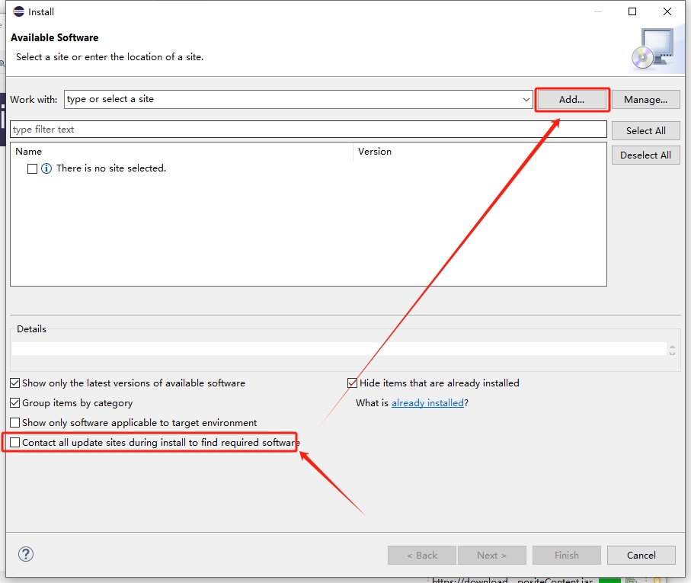The image size is (691, 583).
Task: Click Deselect All button
Action: tap(645, 155)
